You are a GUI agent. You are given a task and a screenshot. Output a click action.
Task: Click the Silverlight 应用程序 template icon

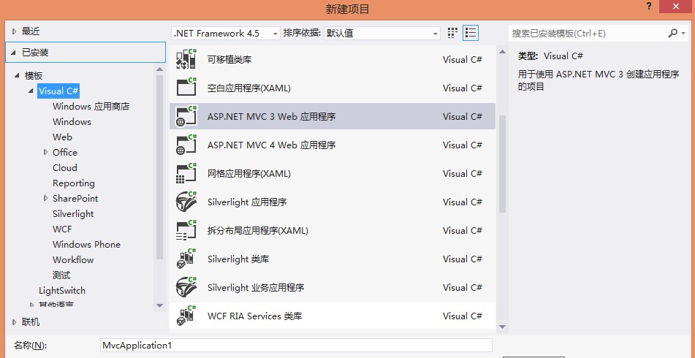tap(186, 202)
